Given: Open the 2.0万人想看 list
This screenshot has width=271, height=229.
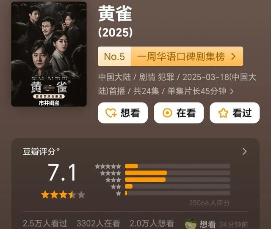Looking at the screenshot, I should coord(152,224).
